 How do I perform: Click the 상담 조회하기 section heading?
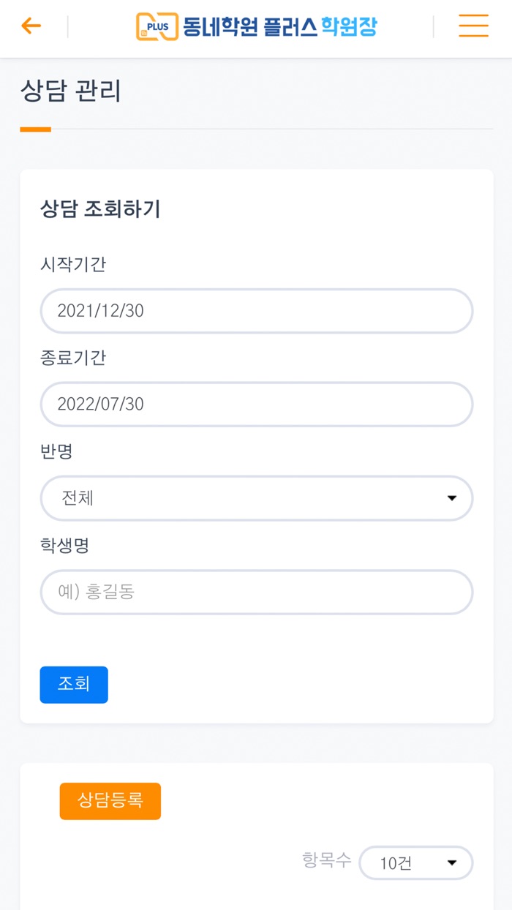[101, 209]
